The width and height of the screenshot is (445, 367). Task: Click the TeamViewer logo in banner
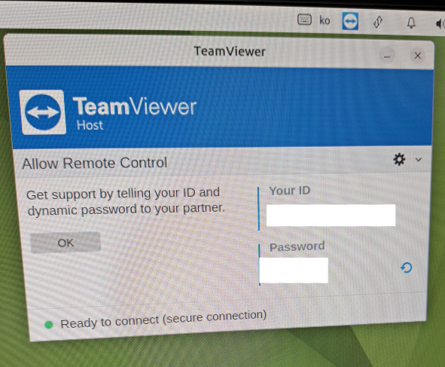coord(43,112)
